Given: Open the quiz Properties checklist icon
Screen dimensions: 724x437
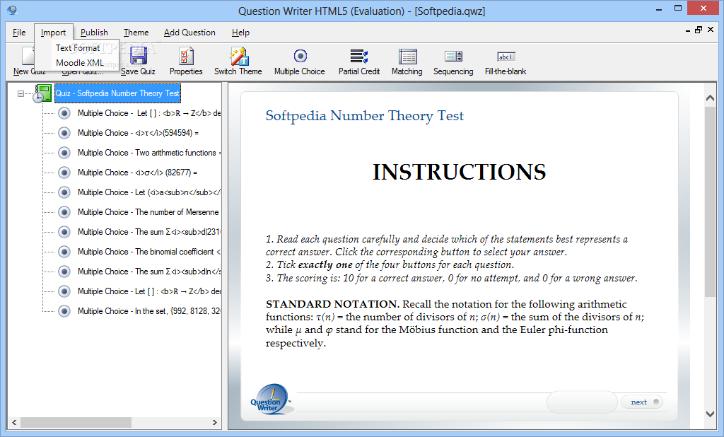Looking at the screenshot, I should 186,56.
